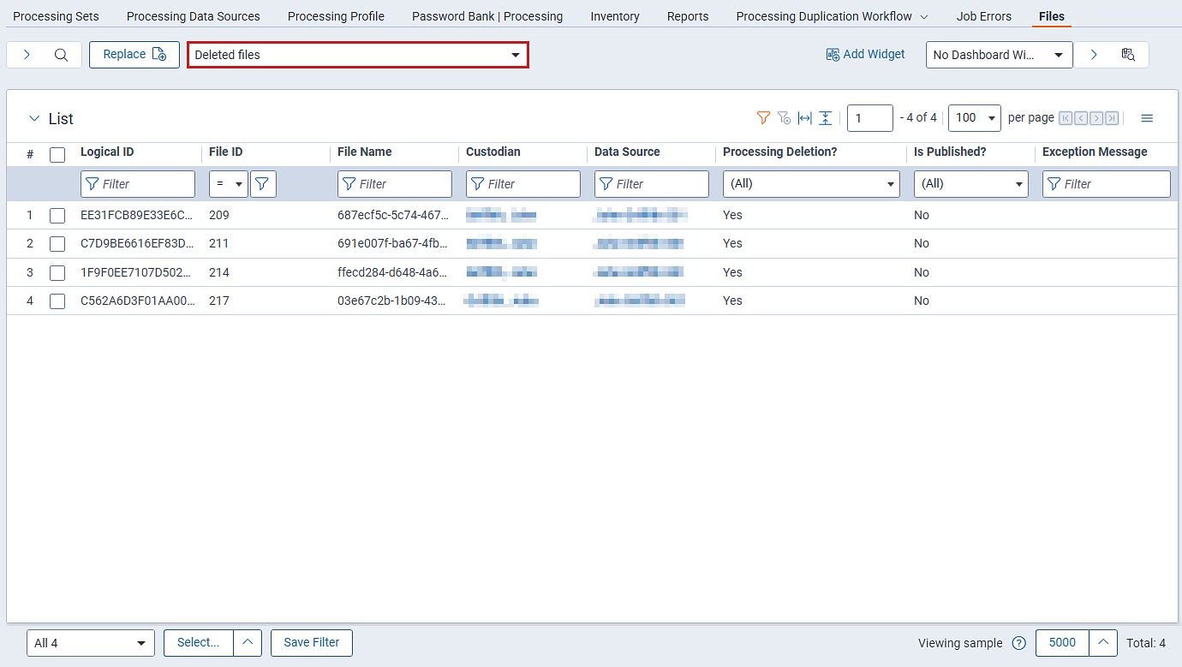Screen dimensions: 1182x667
Task: Open the Processing Deletion filter dropdown
Action: [810, 184]
